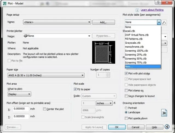The height and width of the screenshot is (133, 175).
Task: Select acad.ctb plot style
Action: click(x=143, y=31)
